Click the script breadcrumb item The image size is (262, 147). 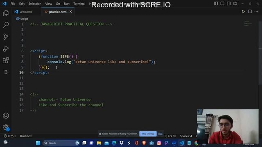pyautogui.click(x=22, y=19)
